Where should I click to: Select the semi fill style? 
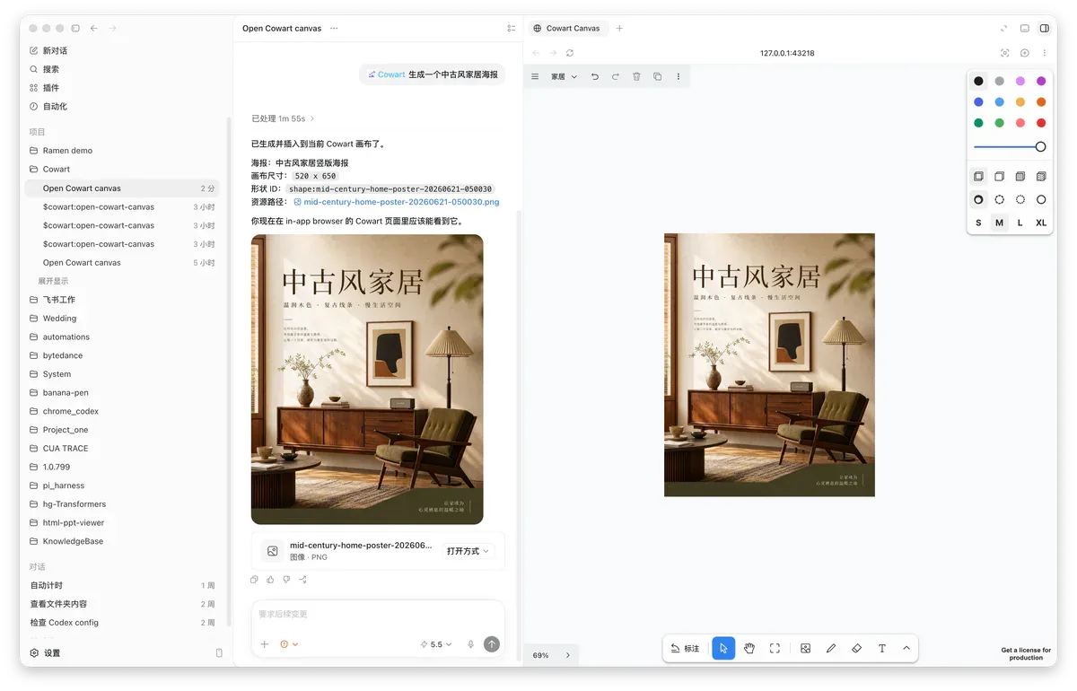pyautogui.click(x=999, y=177)
